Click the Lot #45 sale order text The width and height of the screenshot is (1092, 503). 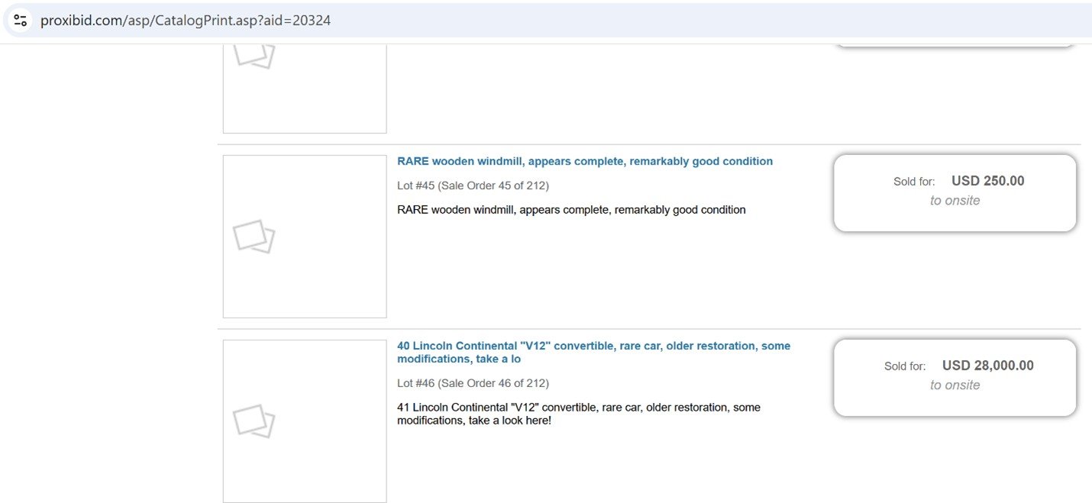[473, 185]
